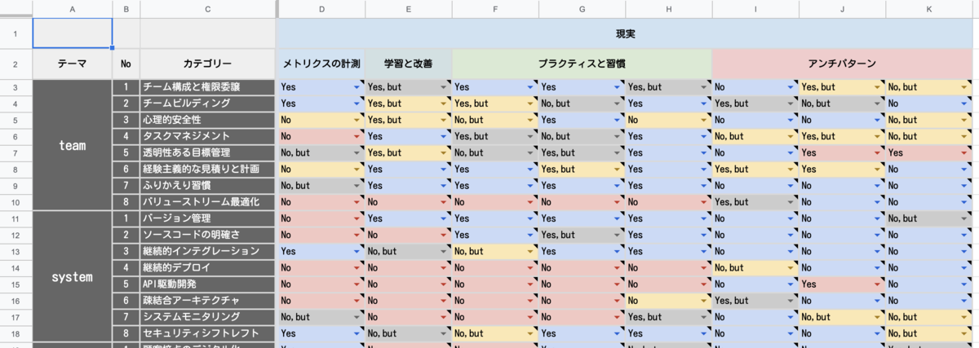Click the selected empty cell A1
The width and height of the screenshot is (979, 348).
pyautogui.click(x=73, y=33)
